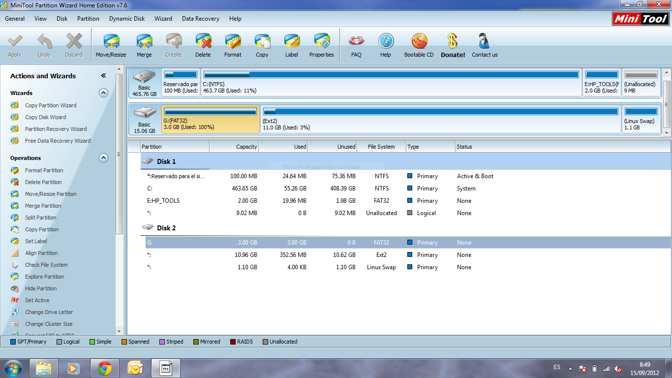
Task: Choose Format Partition in Operations
Action: pyautogui.click(x=44, y=170)
